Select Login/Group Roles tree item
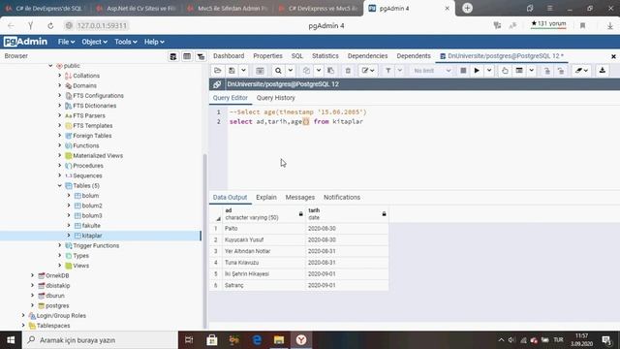620x349 pixels. click(61, 316)
